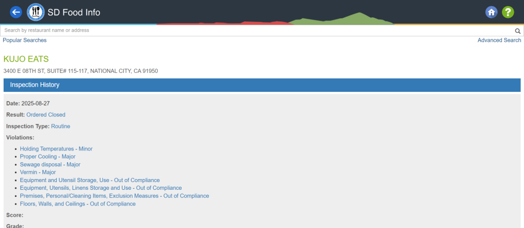Select the 3400 E 08TH ST address text
The image size is (524, 228).
pos(80,71)
